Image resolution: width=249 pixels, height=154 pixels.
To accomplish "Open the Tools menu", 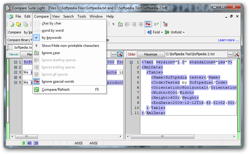I will click(82, 16).
